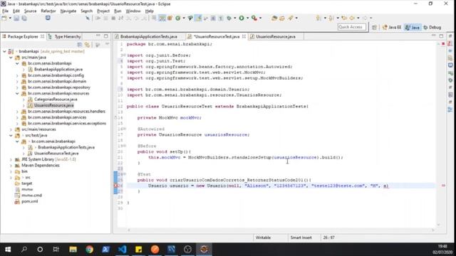456x256 pixels.
Task: Select CategoriasResource.java in Package Explorer
Action: [56, 100]
